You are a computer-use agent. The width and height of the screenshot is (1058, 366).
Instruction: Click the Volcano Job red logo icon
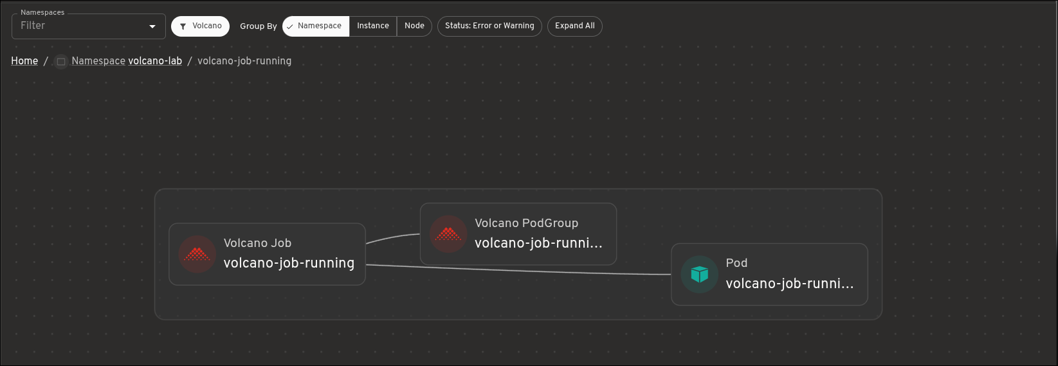click(x=197, y=254)
